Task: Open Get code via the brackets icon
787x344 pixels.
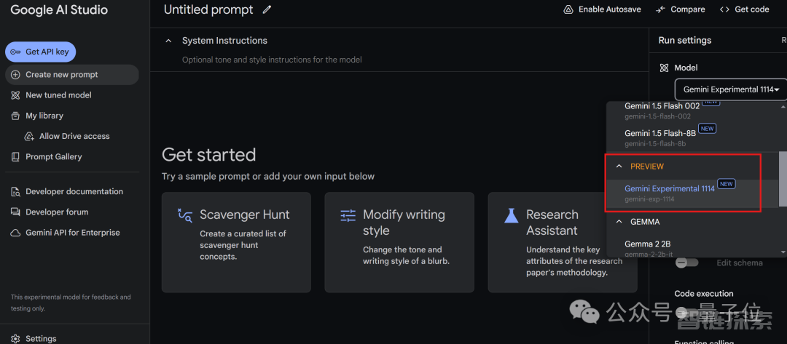Action: [x=724, y=9]
